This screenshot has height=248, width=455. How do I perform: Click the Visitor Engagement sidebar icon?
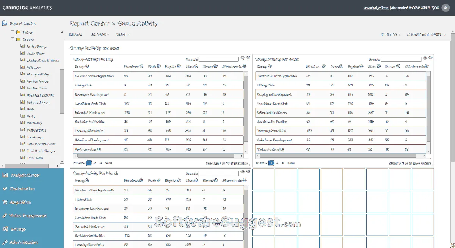pyautogui.click(x=5, y=216)
